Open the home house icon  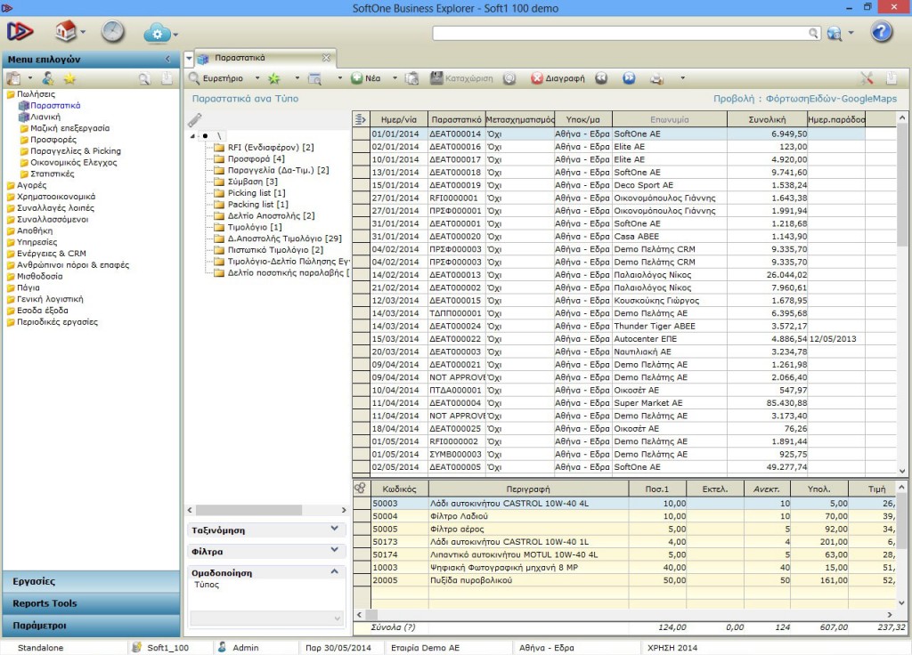(x=65, y=31)
